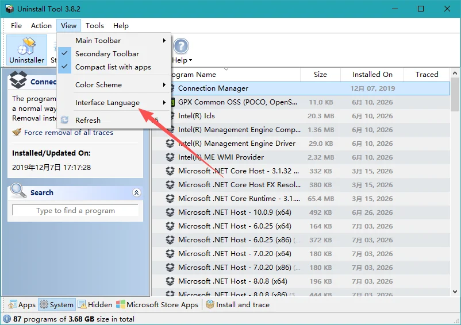
Task: Click the Uninstall Tool title bar app icon
Action: (10, 9)
